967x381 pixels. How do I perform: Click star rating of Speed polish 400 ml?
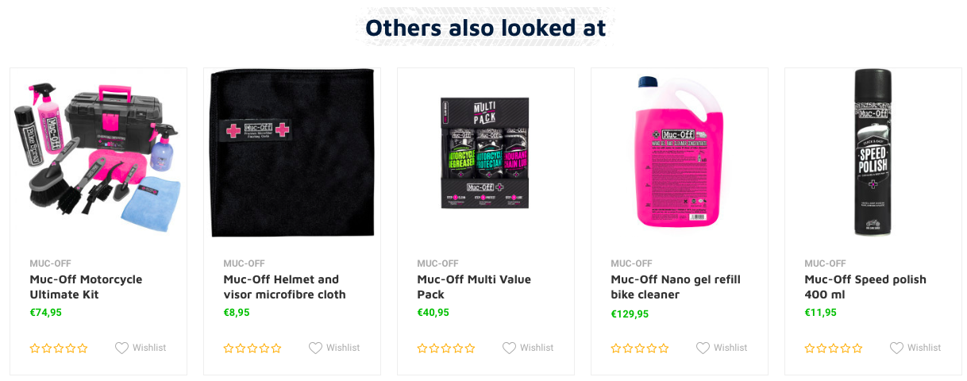[x=834, y=348]
